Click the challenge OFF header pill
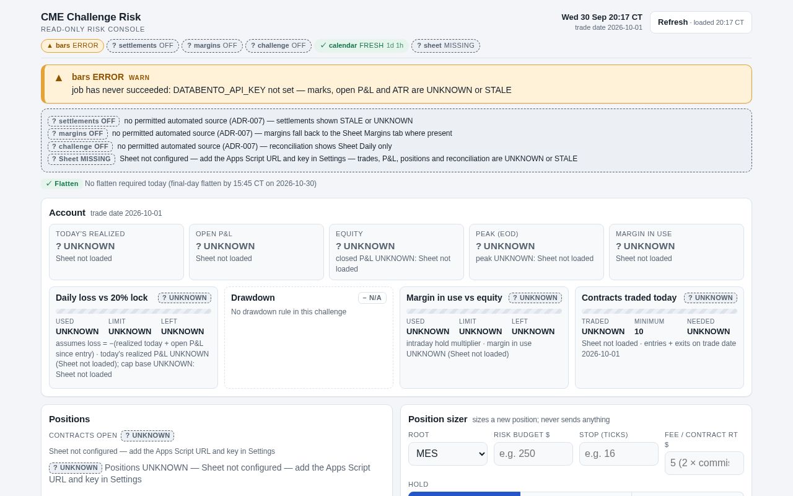 pyautogui.click(x=278, y=46)
